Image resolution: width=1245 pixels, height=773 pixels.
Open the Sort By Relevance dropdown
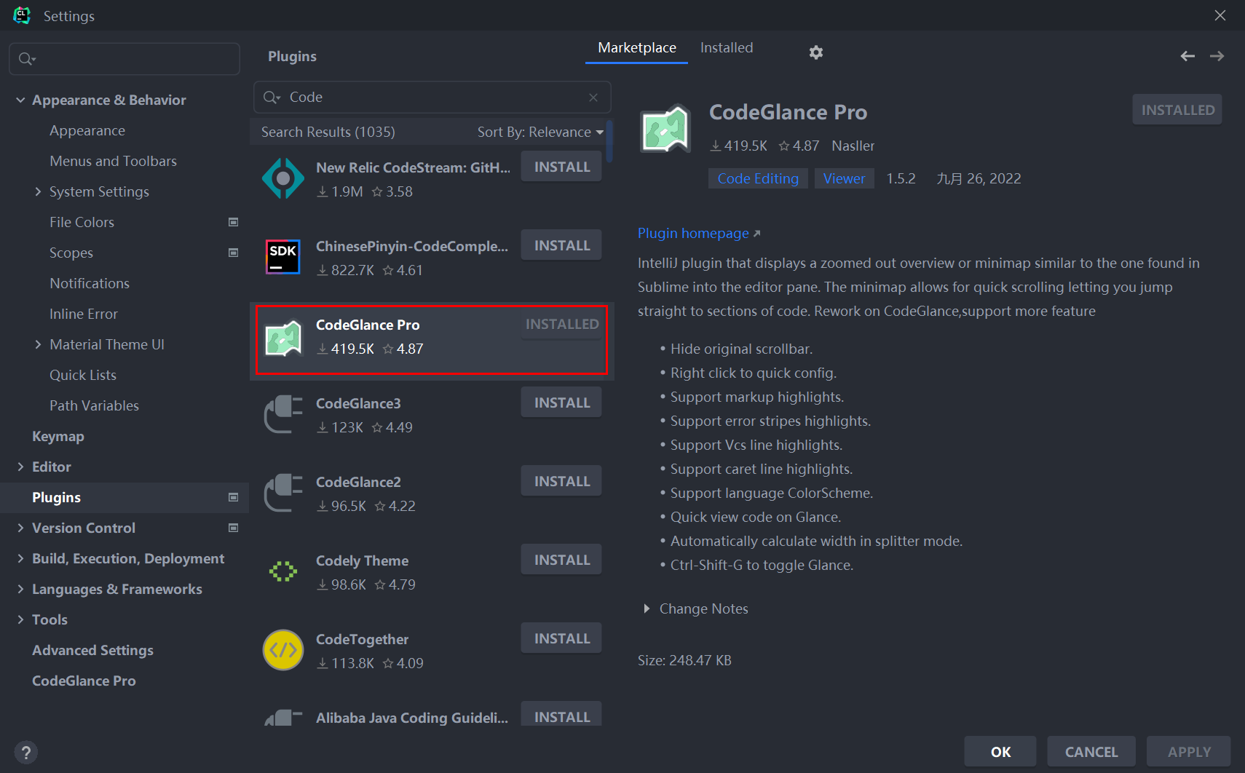tap(540, 132)
